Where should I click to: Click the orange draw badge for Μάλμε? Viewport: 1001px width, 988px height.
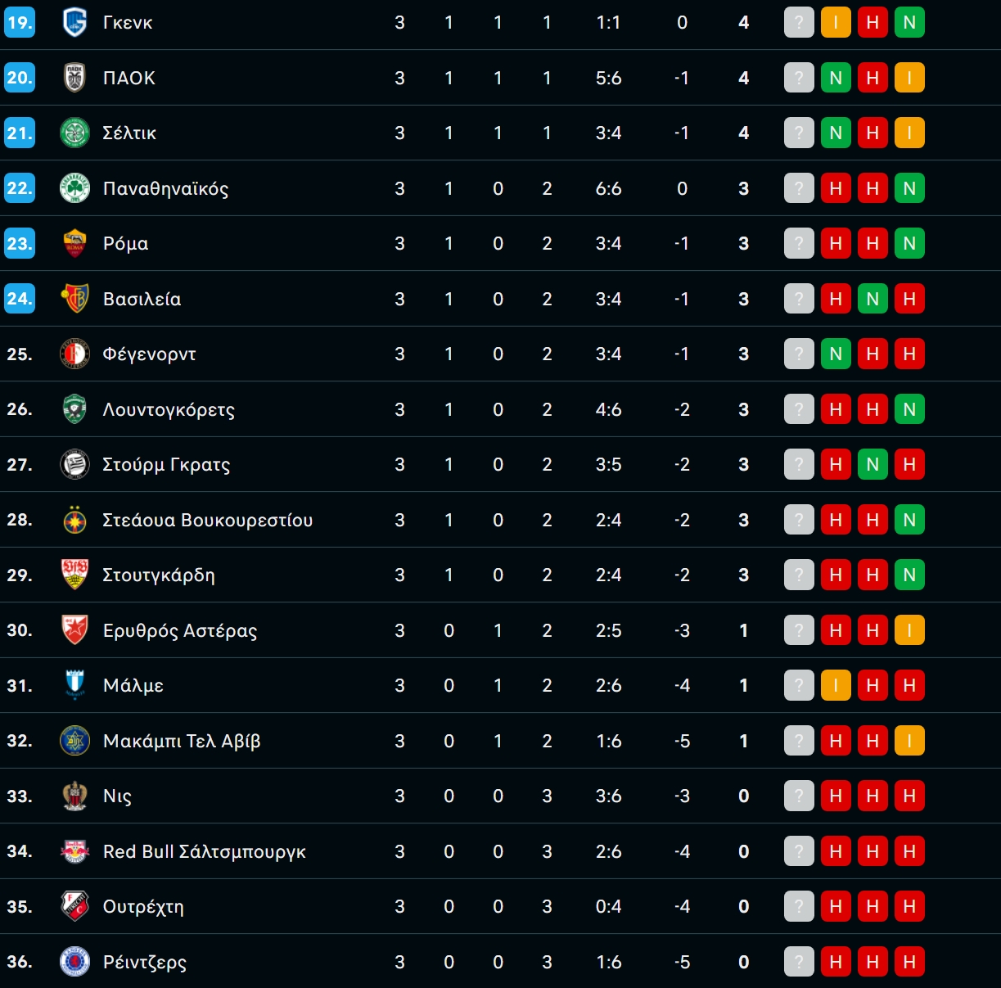point(836,685)
